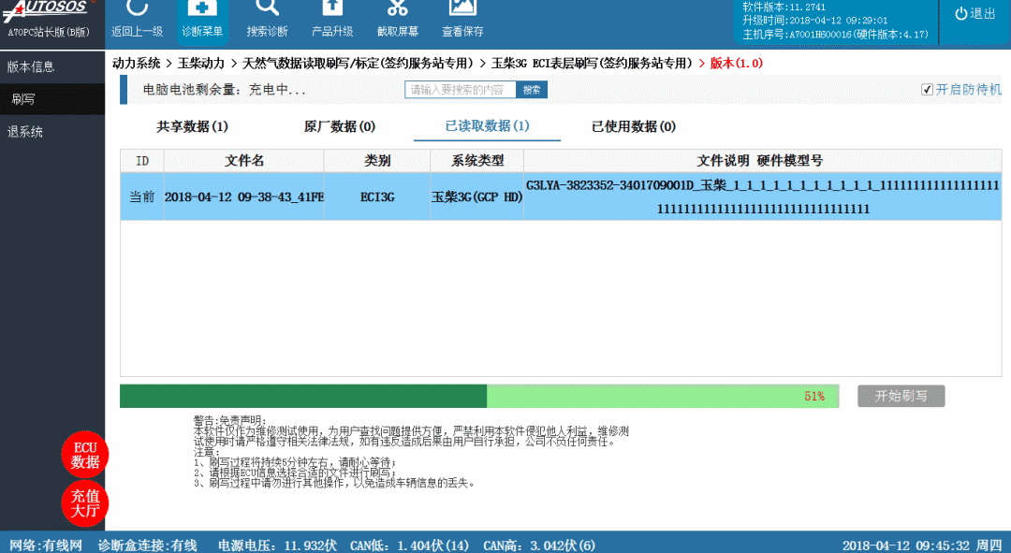
Task: Click the 诊断盒连接:有线 status entry
Action: [148, 546]
